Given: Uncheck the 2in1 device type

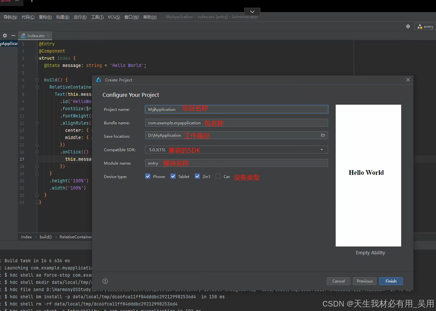Looking at the screenshot, I should 197,177.
